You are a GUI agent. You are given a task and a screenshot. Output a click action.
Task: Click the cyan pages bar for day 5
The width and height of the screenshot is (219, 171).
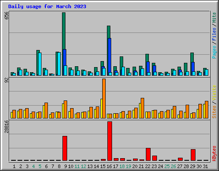[x=40, y=64]
